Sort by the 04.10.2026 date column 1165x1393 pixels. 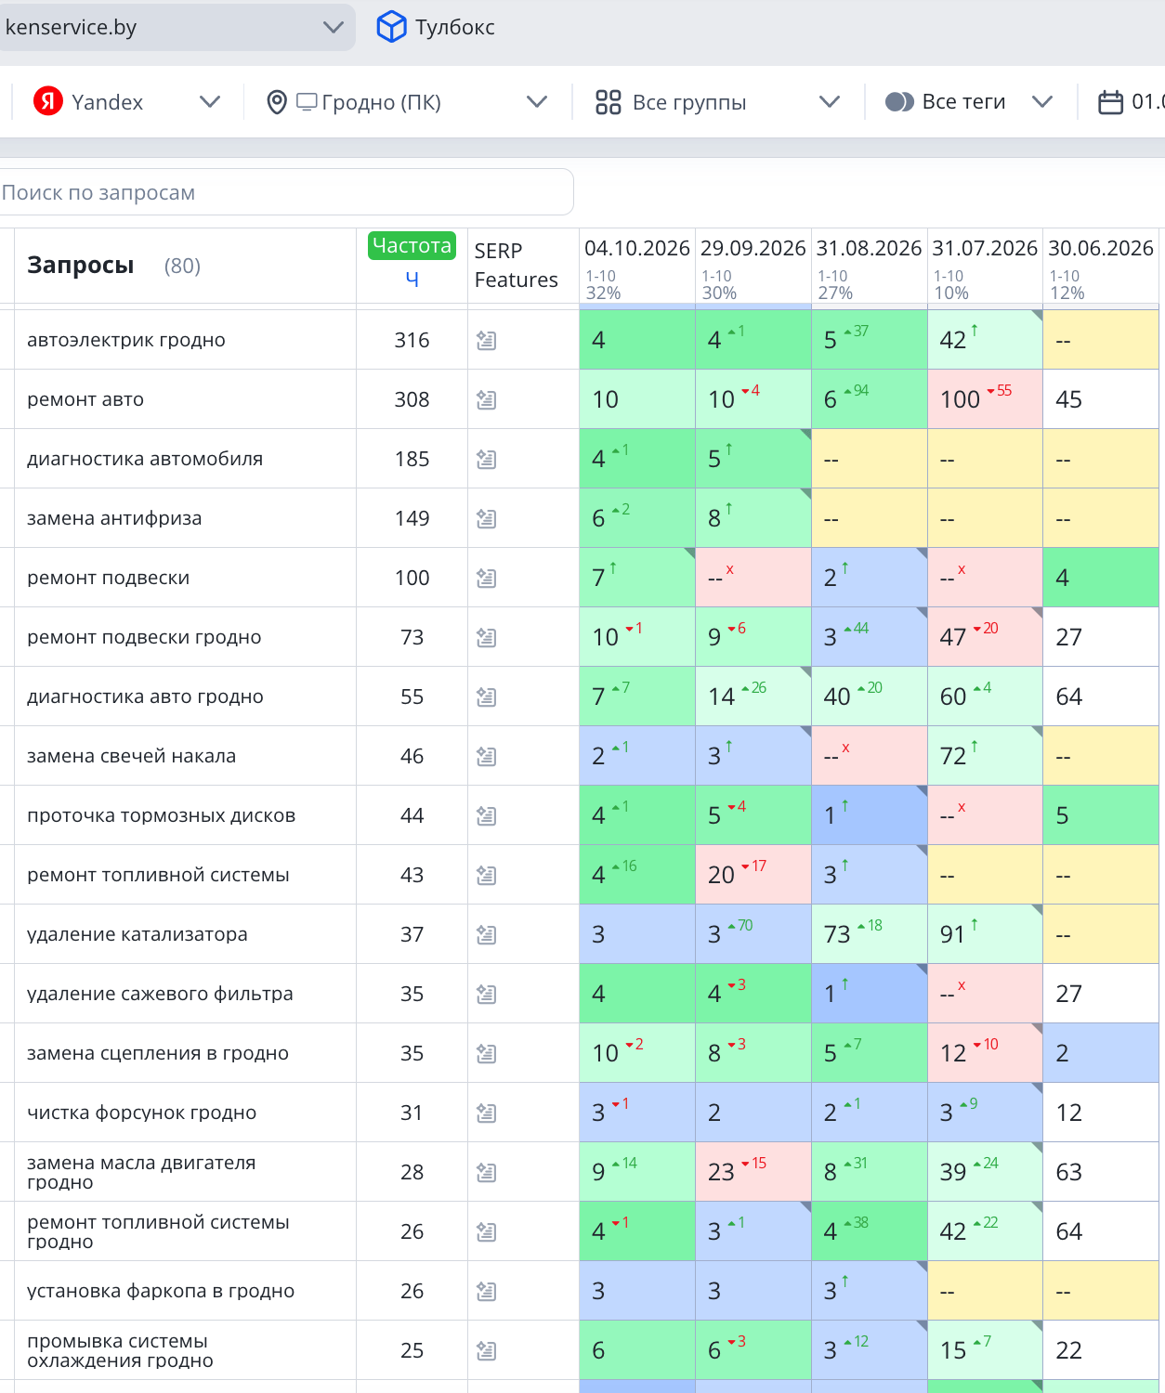click(x=637, y=249)
